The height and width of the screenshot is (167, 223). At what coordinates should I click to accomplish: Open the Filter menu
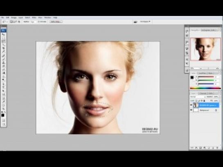[34, 18]
